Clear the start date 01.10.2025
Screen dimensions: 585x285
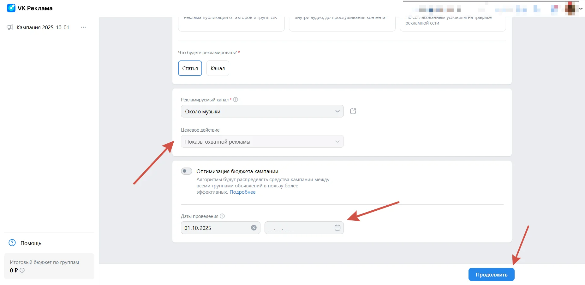254,228
